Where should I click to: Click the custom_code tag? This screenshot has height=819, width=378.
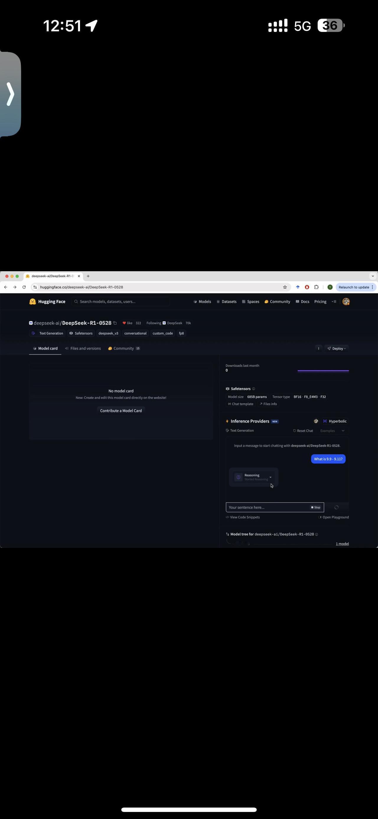(x=163, y=334)
